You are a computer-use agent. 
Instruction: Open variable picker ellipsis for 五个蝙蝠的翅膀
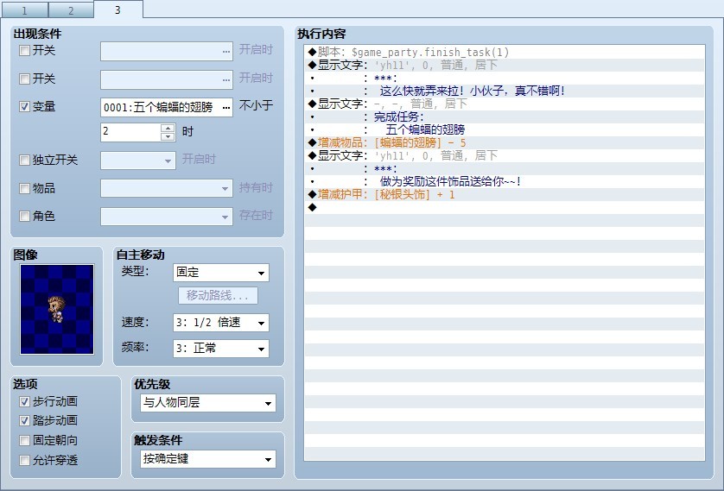pyautogui.click(x=225, y=107)
